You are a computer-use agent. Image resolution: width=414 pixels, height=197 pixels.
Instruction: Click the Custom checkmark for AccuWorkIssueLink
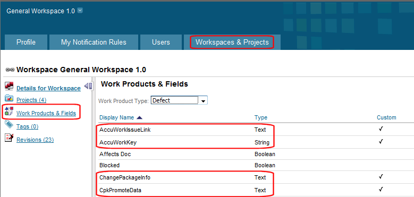click(381, 129)
